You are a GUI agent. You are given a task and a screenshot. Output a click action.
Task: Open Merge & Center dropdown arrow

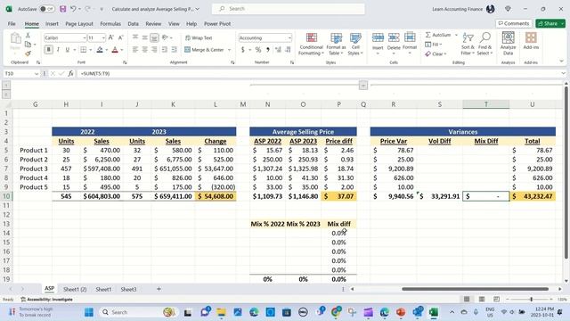point(230,50)
